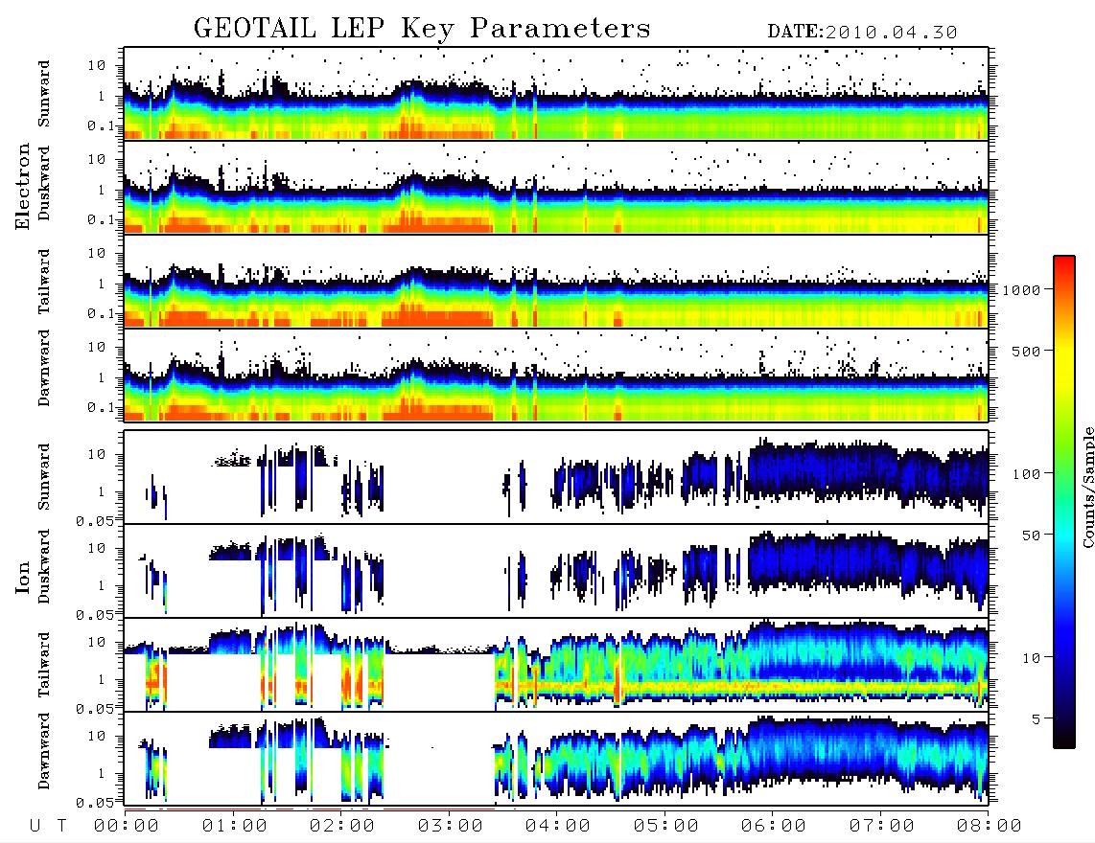Image resolution: width=1095 pixels, height=843 pixels.
Task: Select the Electron Dawnward axis label
Action: pyautogui.click(x=44, y=369)
